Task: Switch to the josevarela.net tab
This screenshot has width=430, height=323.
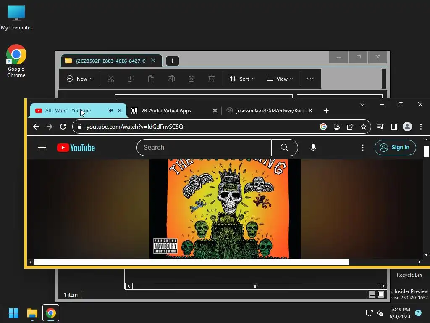Action: pyautogui.click(x=270, y=111)
